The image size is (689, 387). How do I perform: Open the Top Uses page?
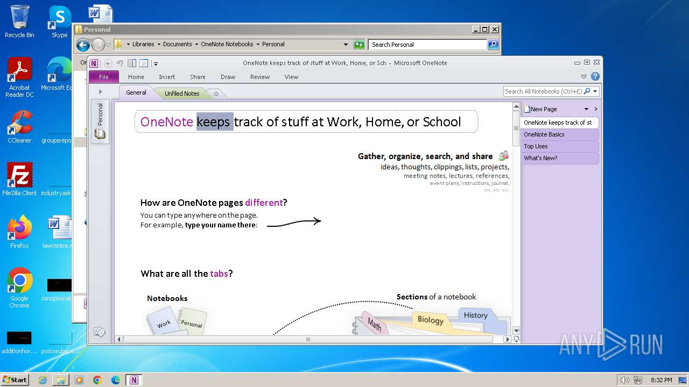click(560, 146)
